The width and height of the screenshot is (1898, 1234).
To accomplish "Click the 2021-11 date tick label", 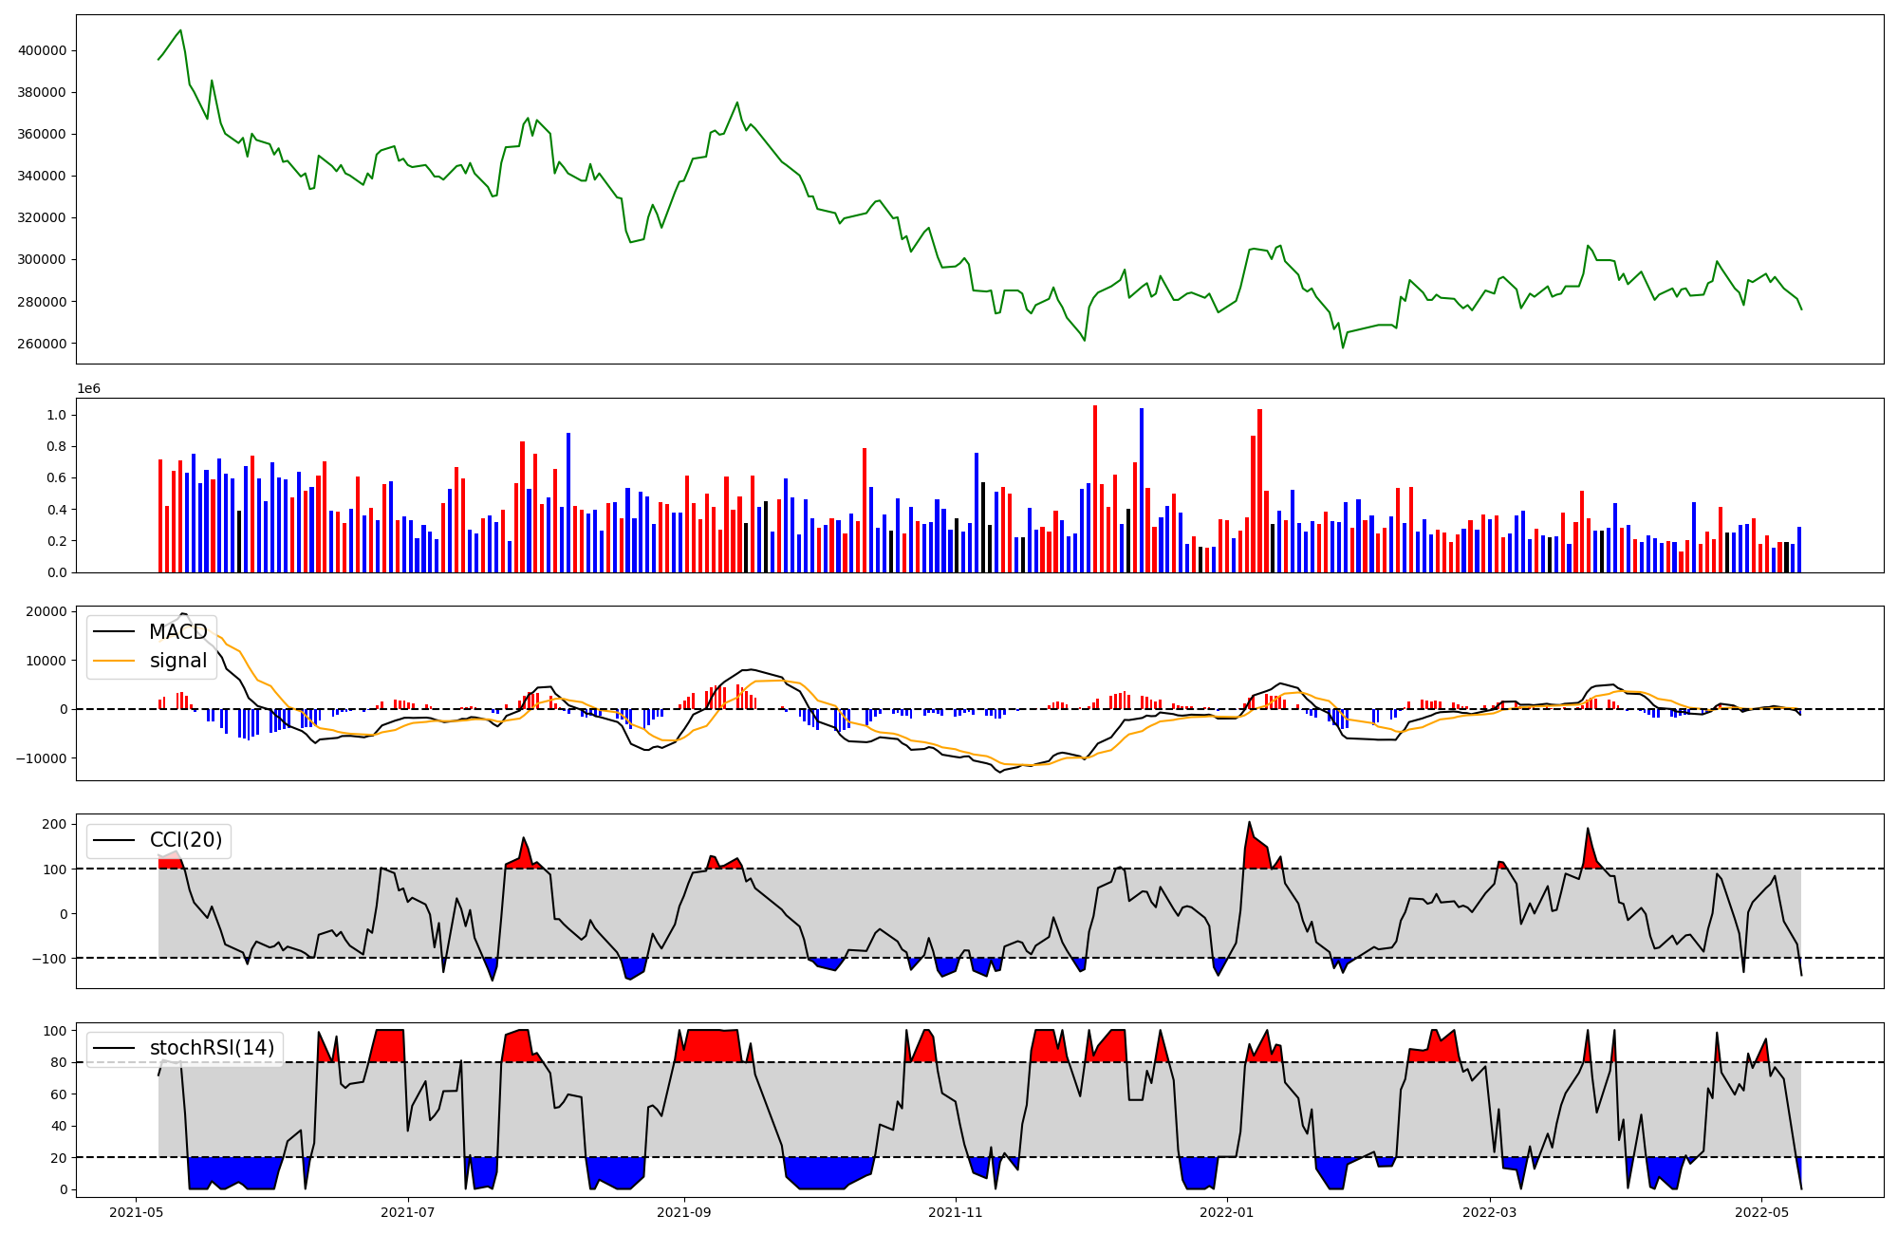I will 956,1212.
